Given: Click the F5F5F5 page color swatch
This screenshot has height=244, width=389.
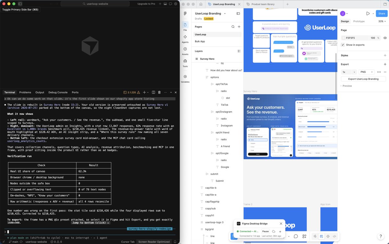Looking at the screenshot, I should 344,38.
